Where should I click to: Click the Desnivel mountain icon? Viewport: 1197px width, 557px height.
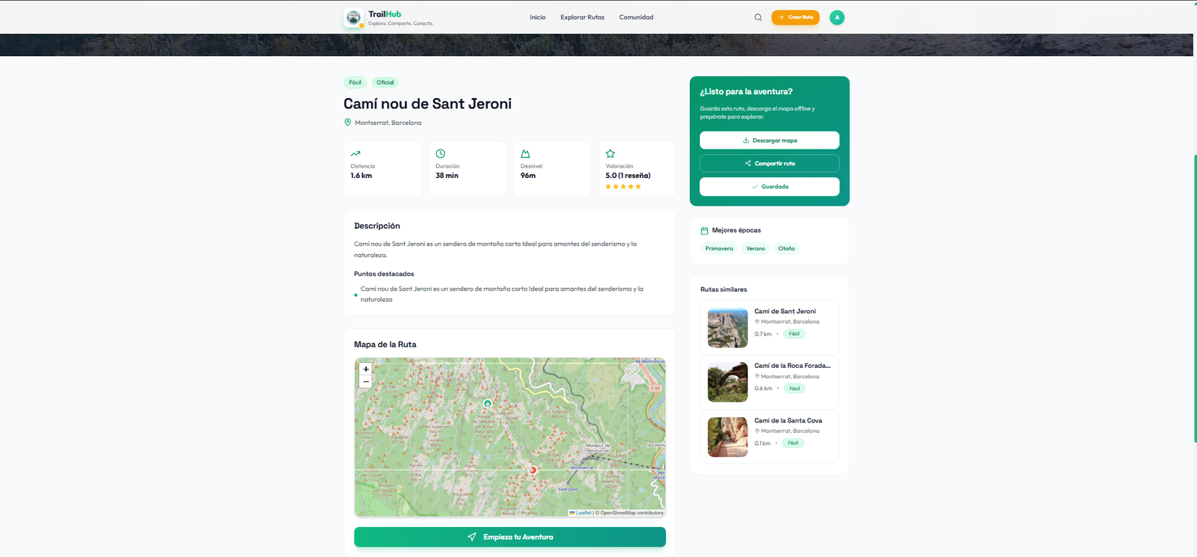pos(525,153)
